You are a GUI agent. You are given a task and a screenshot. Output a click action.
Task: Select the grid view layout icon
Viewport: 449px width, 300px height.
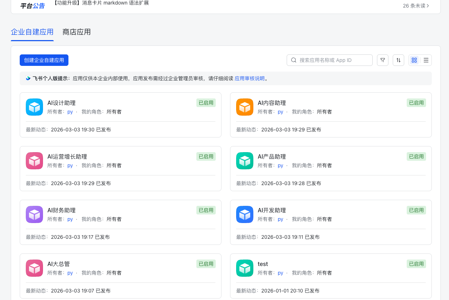click(414, 60)
